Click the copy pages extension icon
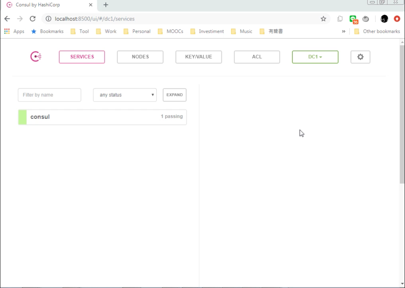This screenshot has width=405, height=288. pyautogui.click(x=340, y=18)
